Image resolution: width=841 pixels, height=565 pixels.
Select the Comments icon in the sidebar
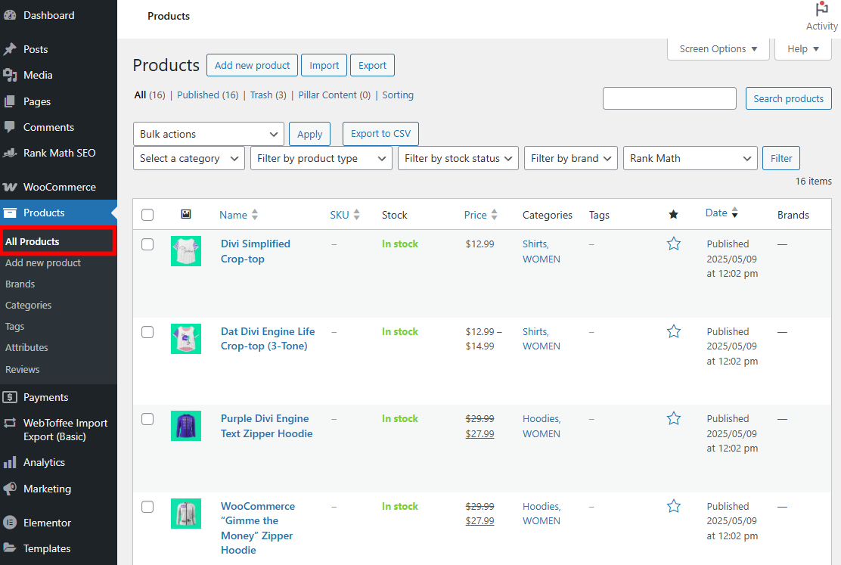[11, 127]
